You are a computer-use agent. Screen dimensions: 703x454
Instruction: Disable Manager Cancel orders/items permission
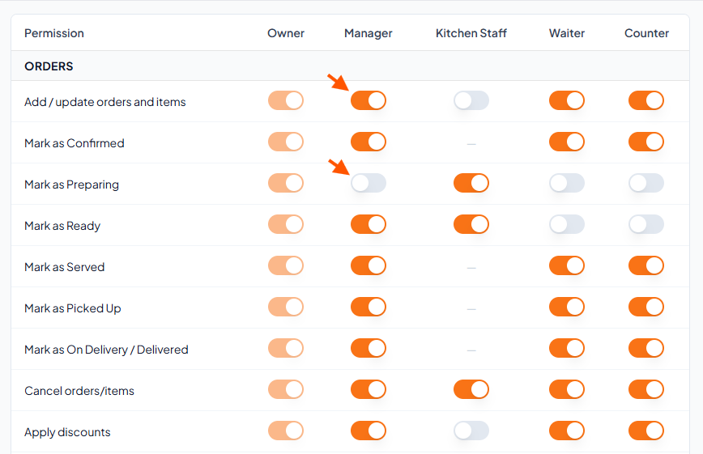[x=368, y=389]
